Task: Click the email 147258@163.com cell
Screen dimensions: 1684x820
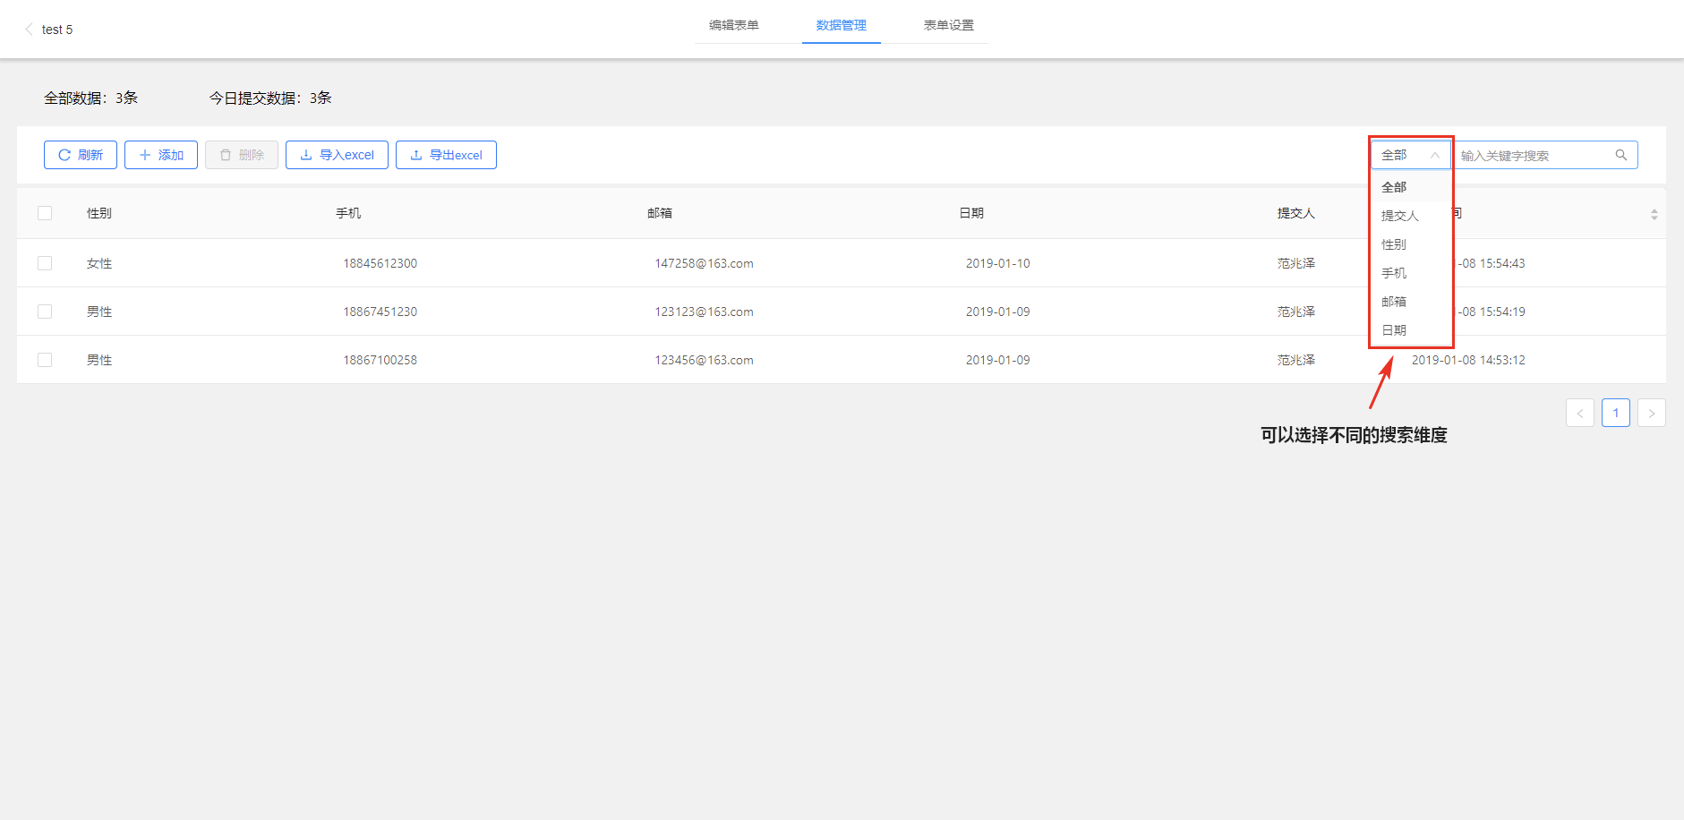Action: (704, 263)
